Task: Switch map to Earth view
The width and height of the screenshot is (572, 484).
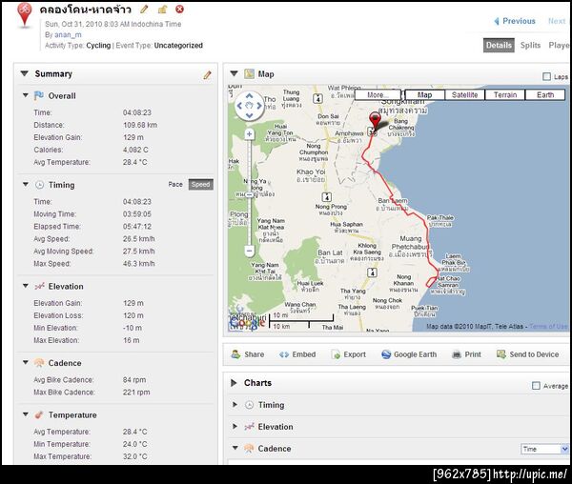Action: pos(545,94)
